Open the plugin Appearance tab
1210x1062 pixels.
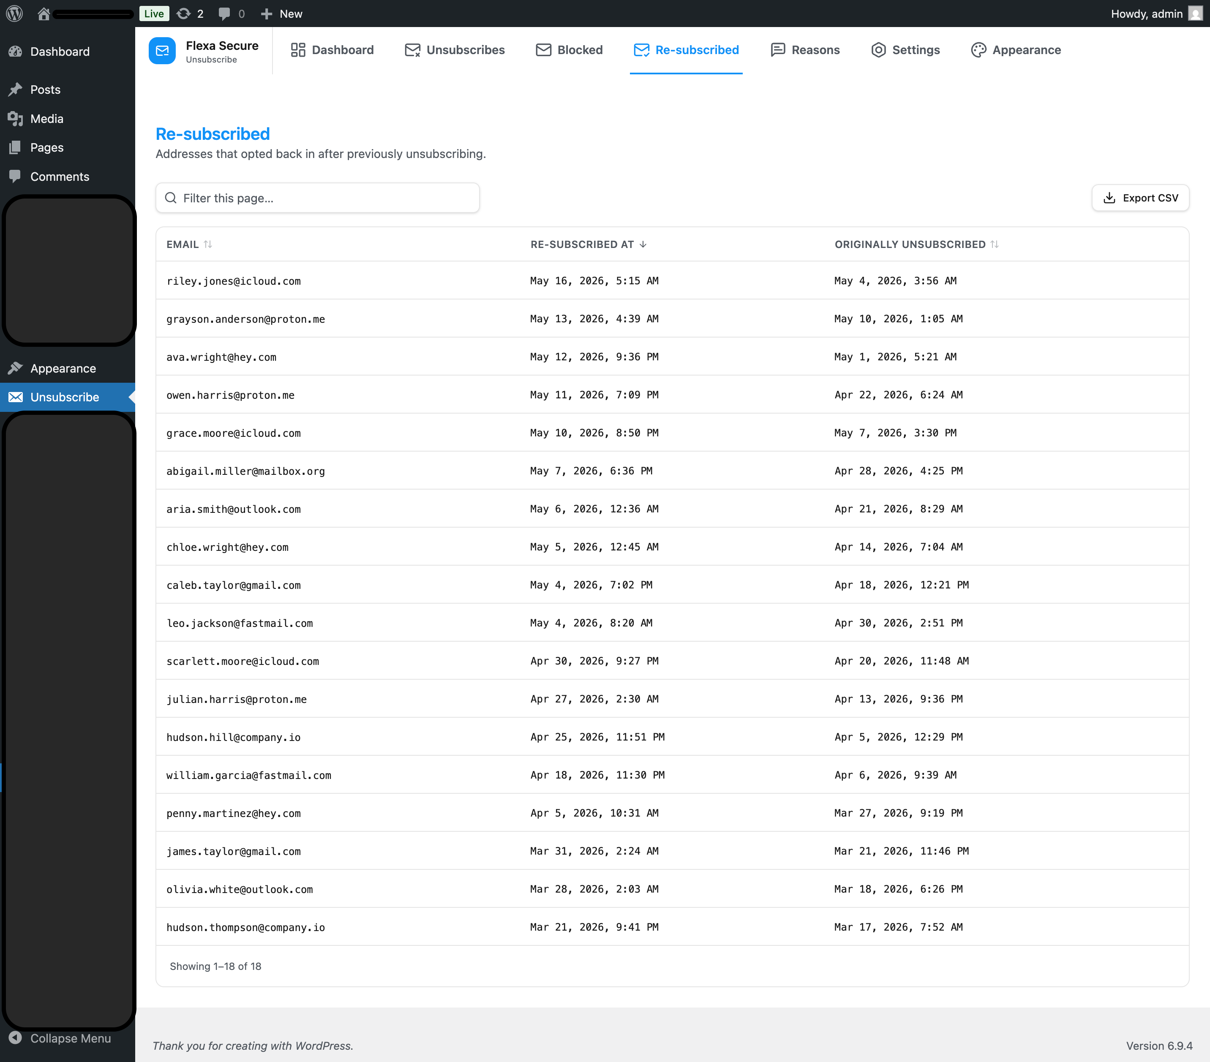1016,50
